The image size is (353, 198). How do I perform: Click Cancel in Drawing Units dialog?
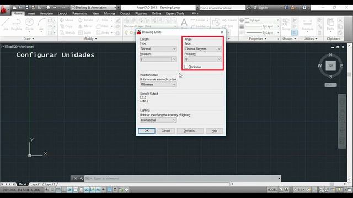pos(165,131)
